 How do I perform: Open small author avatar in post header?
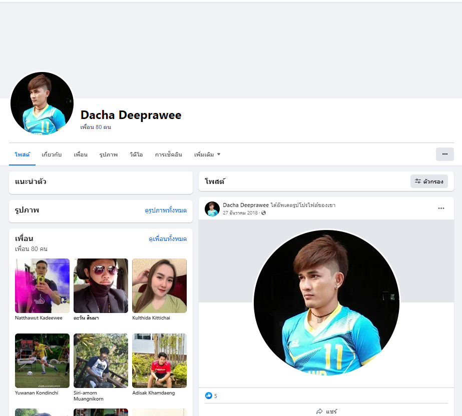(x=212, y=208)
